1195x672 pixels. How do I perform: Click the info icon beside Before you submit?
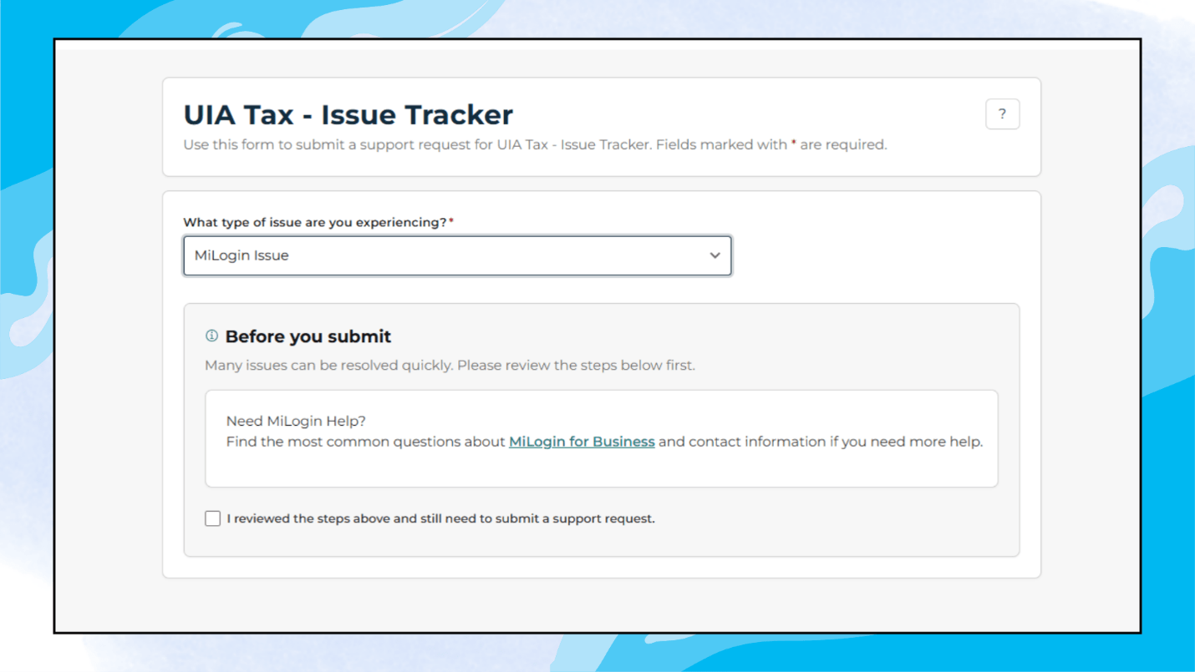[211, 336]
